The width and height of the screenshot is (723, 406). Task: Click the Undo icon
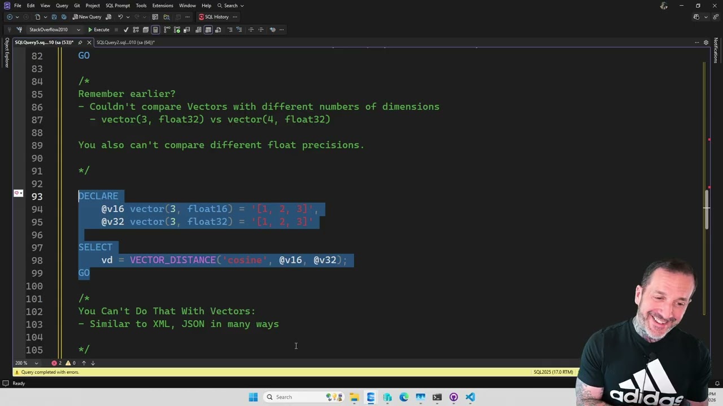pyautogui.click(x=120, y=17)
